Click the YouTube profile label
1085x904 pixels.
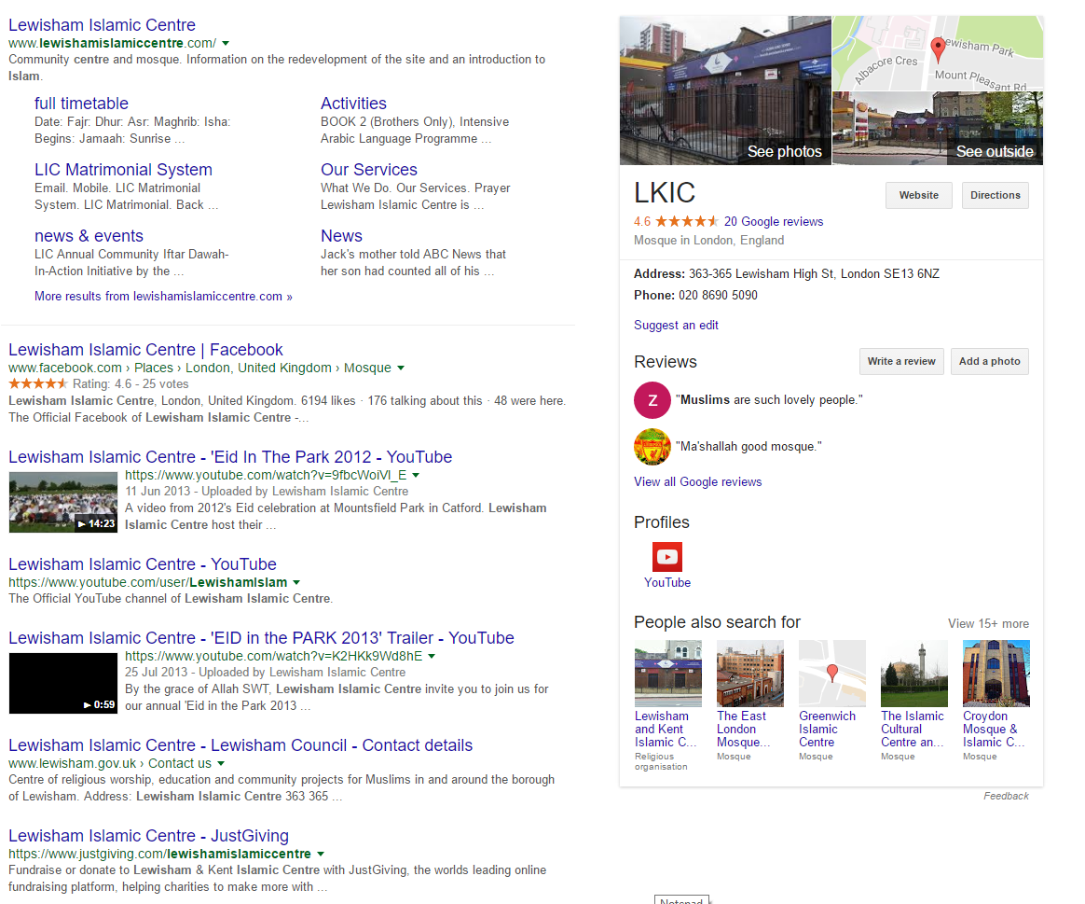pos(667,582)
